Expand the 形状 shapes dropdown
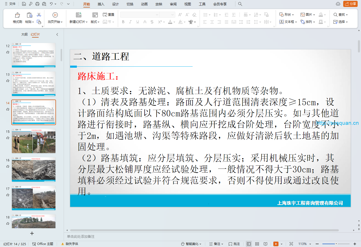The height and width of the screenshot is (247, 361). coord(287,15)
